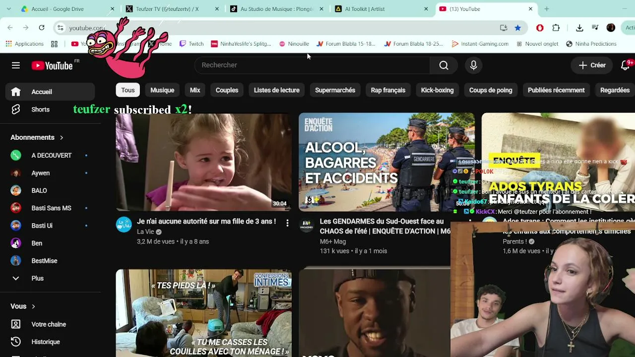Select the Coups de poing chip
The height and width of the screenshot is (357, 635).
coord(491,90)
